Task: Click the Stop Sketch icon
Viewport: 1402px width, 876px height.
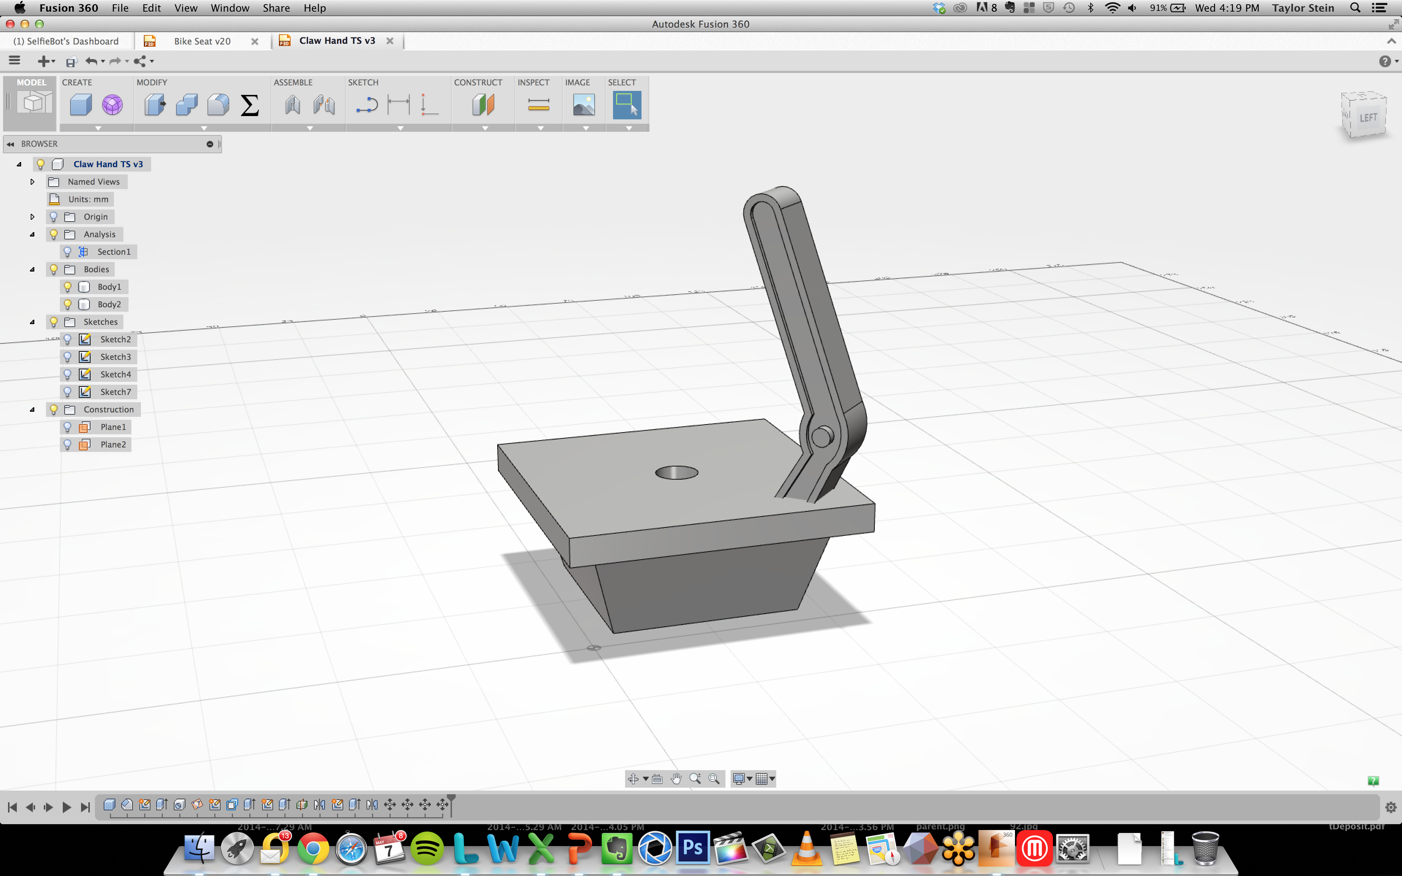Action: [x=429, y=105]
